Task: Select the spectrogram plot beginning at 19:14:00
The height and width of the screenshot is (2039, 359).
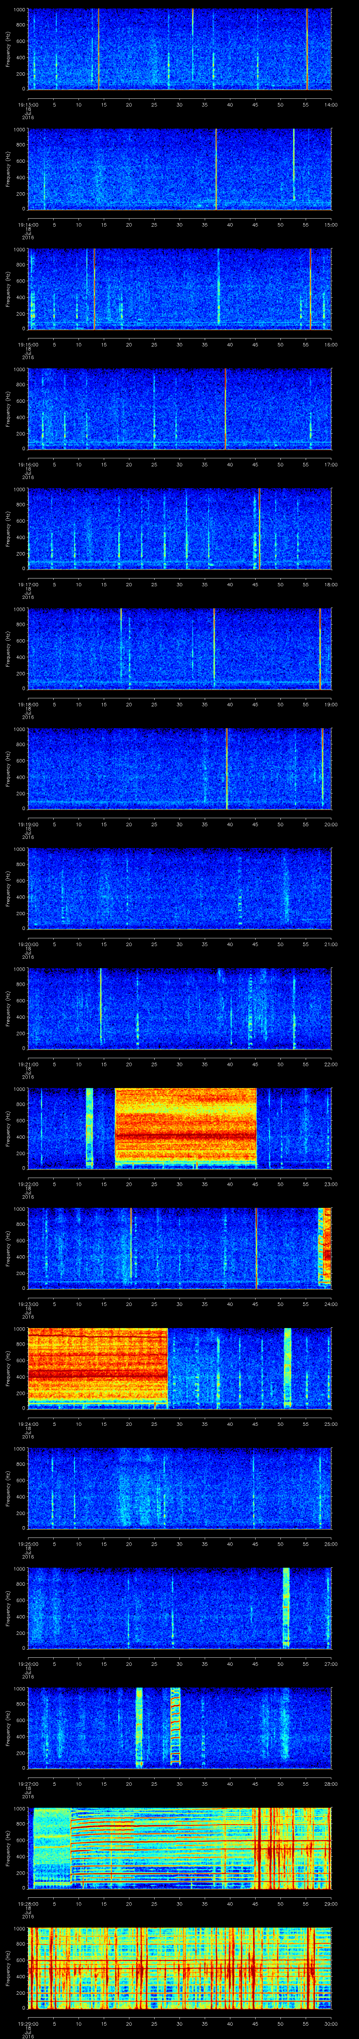Action: click(180, 169)
